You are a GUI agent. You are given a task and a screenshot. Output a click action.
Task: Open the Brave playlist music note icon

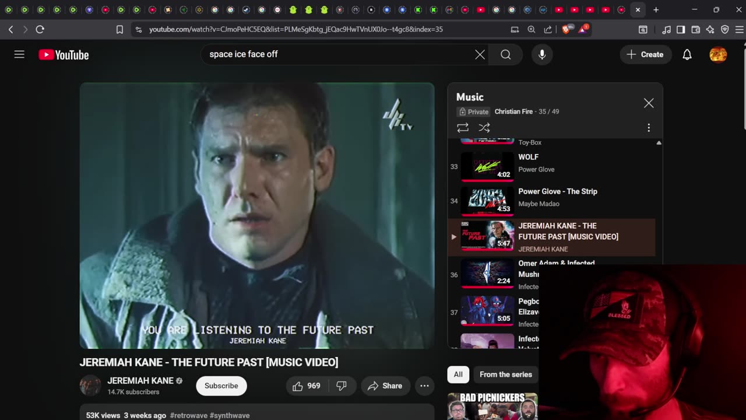666,29
